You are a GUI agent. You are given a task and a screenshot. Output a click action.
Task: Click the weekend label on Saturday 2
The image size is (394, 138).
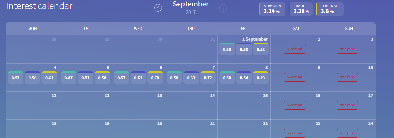[x=295, y=49]
